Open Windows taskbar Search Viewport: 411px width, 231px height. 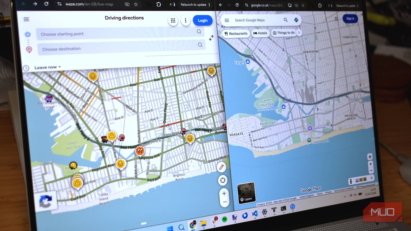pos(181,227)
